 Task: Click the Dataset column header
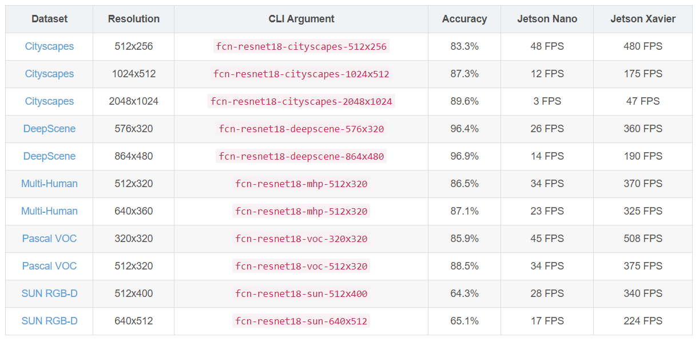[49, 19]
